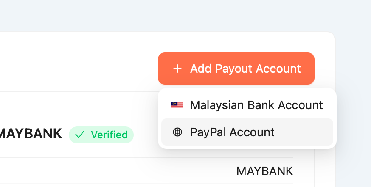The image size is (371, 187).
Task: Click the MAYBANK value in the details row
Action: (264, 171)
